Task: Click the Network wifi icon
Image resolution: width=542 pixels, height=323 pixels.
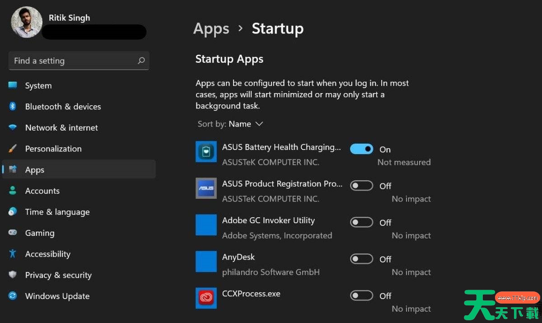Action: pyautogui.click(x=13, y=127)
